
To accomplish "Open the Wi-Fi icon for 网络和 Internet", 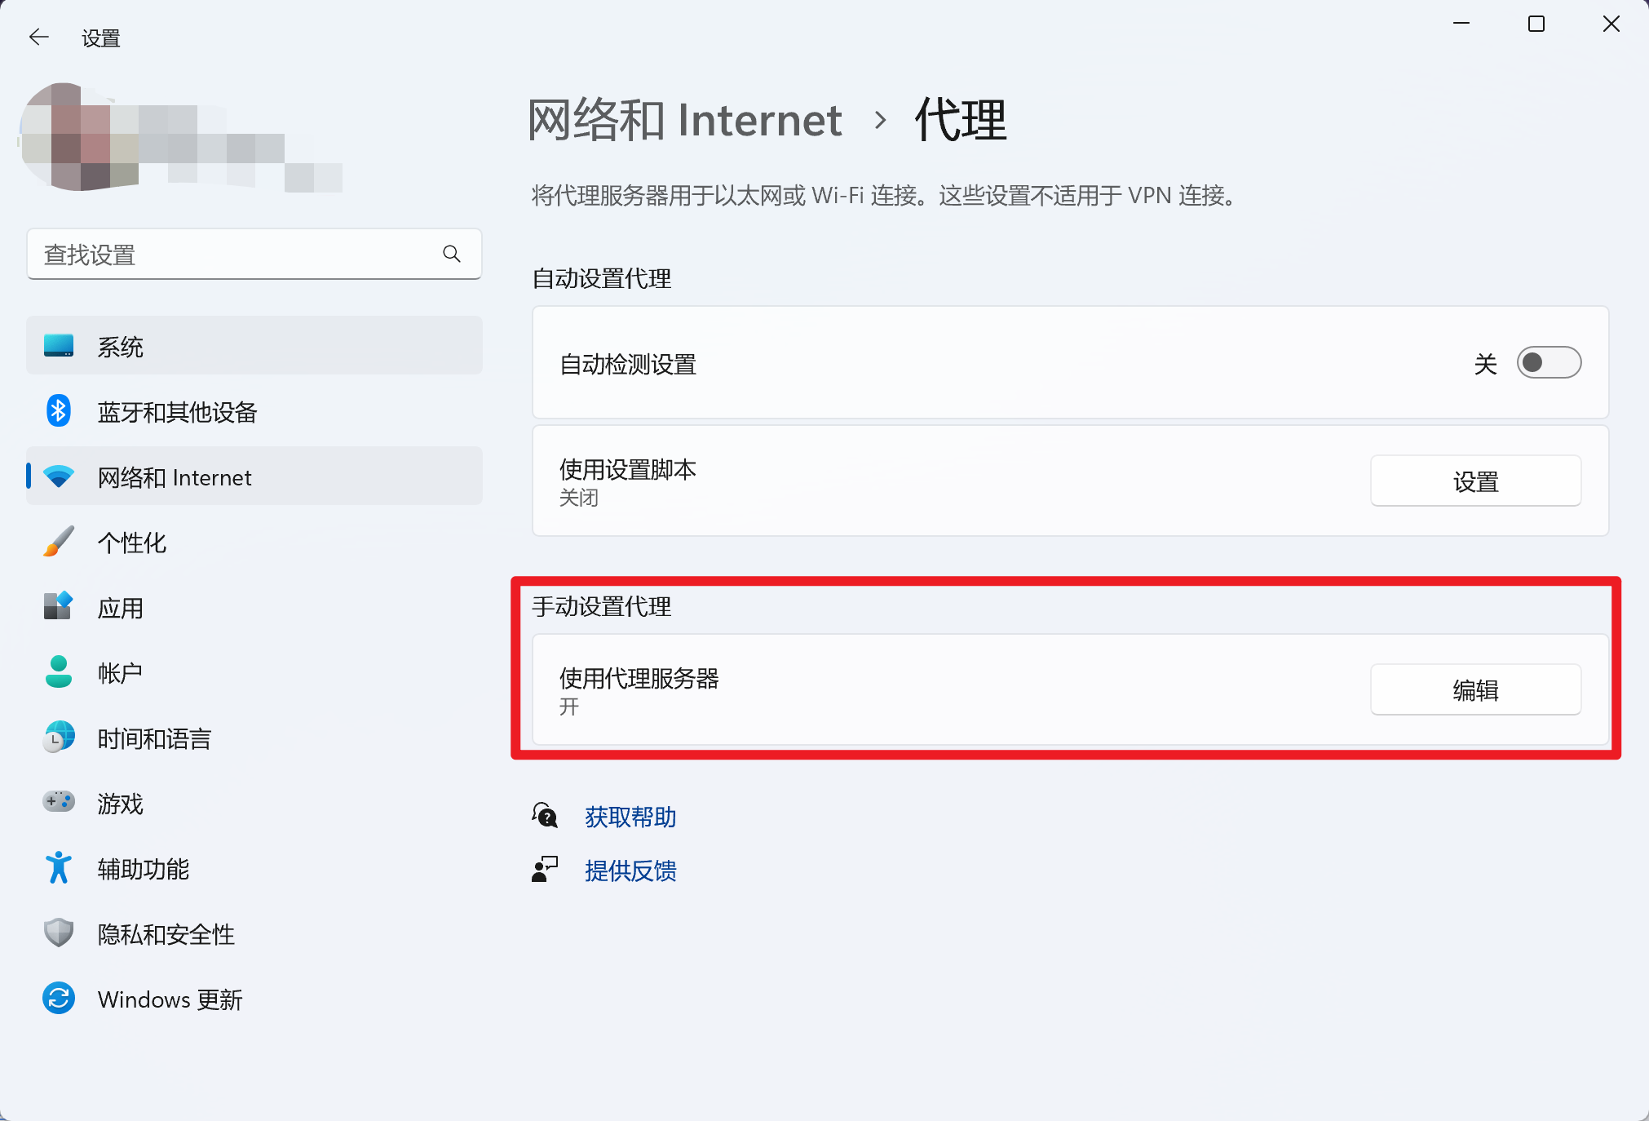I will coord(59,476).
